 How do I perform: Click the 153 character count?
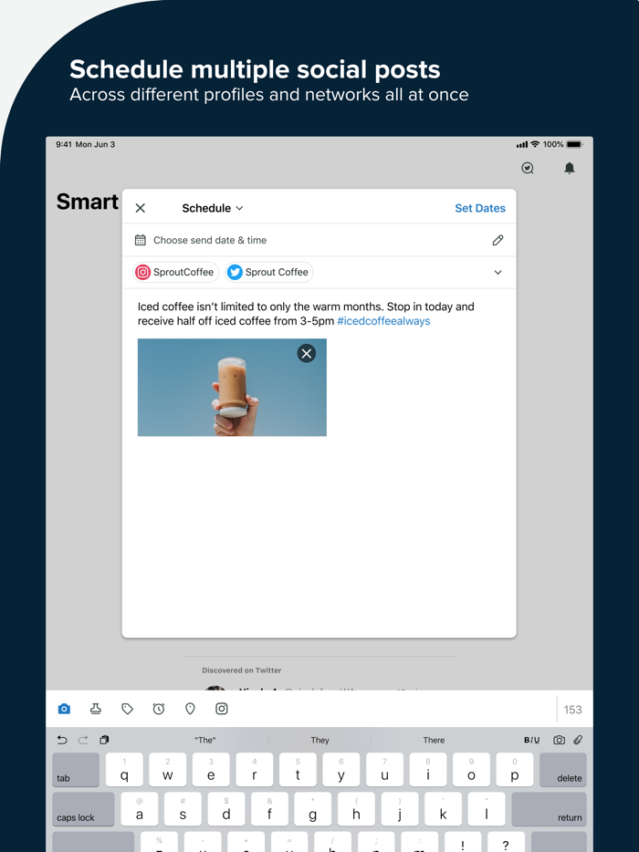572,710
